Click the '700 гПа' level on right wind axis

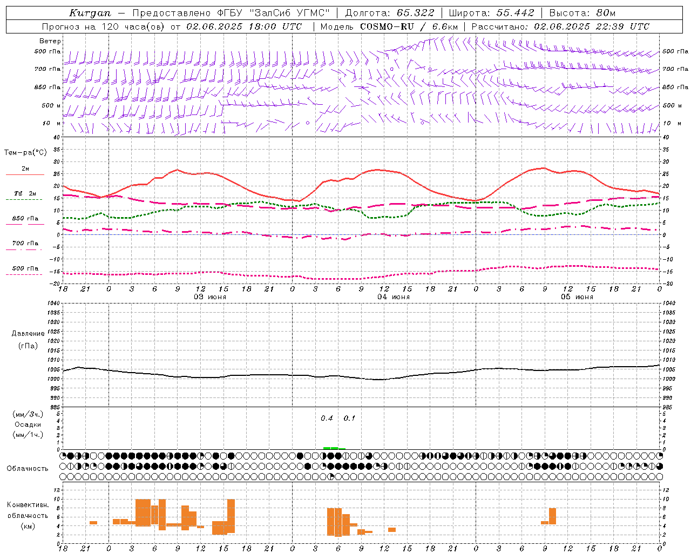point(675,69)
